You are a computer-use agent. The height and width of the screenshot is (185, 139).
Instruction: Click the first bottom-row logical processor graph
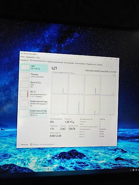click(x=59, y=104)
